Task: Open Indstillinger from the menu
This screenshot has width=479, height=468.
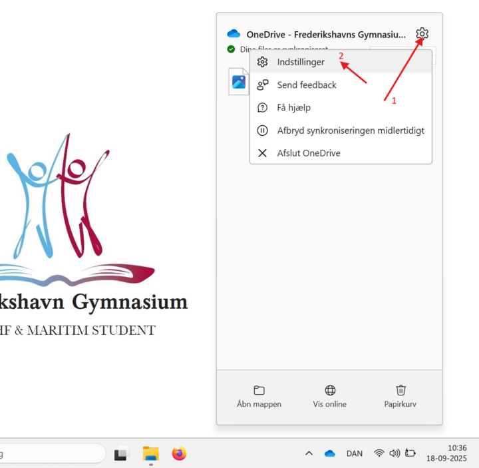Action: tap(301, 62)
